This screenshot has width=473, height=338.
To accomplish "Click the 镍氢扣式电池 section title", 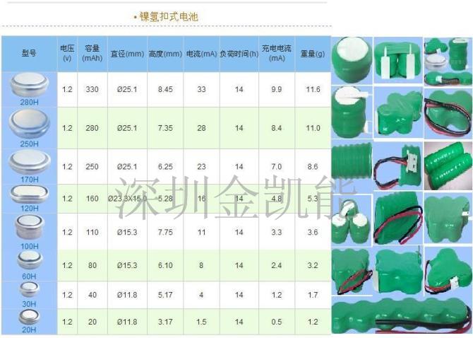I will 166,16.
